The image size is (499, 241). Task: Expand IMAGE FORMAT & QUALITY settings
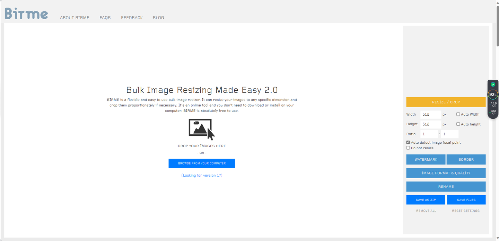pos(446,173)
